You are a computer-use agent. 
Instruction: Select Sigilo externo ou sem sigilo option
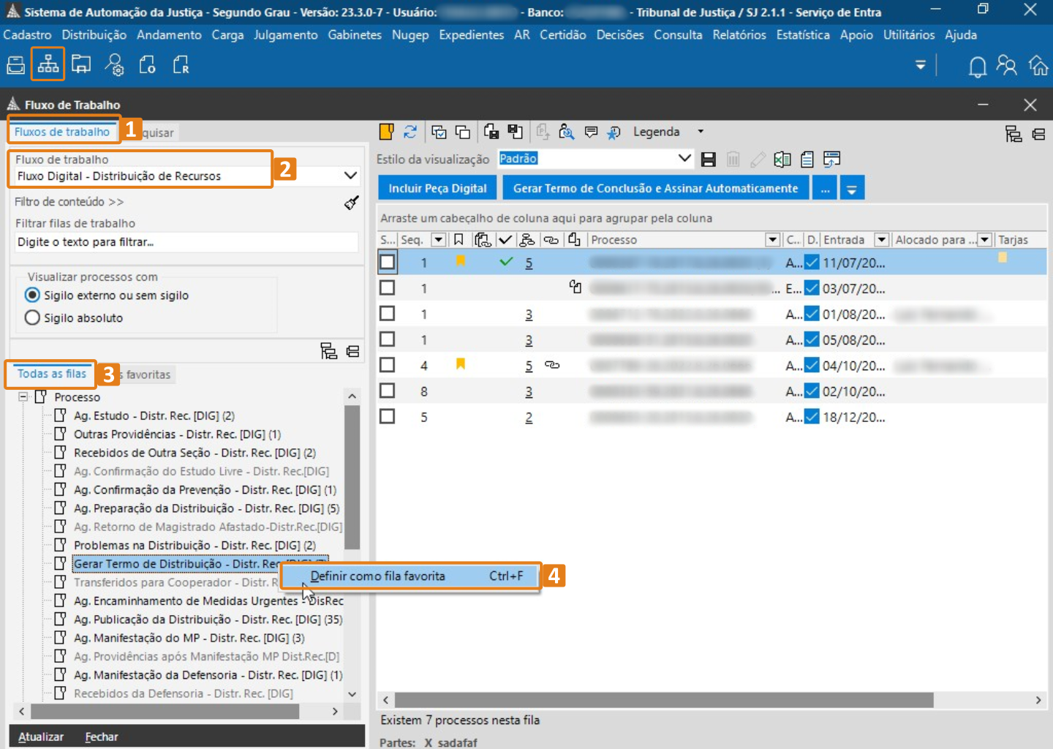(32, 296)
